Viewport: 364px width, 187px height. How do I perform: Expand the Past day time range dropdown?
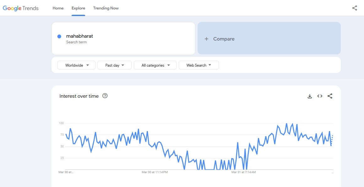coord(114,65)
